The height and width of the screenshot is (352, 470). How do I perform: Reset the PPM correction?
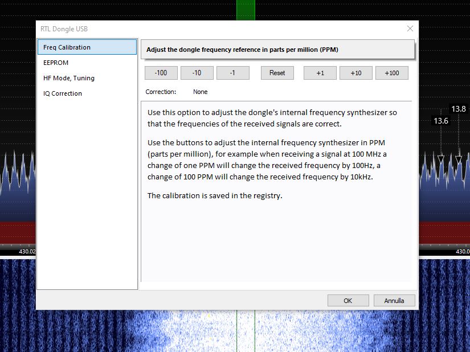click(277, 73)
